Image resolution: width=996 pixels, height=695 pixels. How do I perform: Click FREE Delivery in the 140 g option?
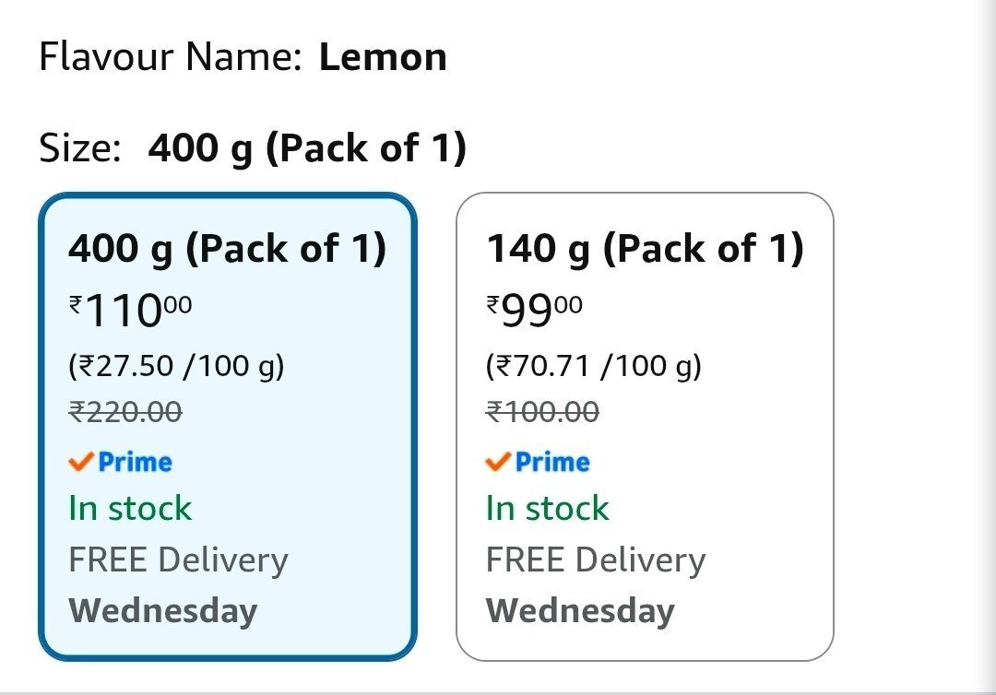pos(596,560)
